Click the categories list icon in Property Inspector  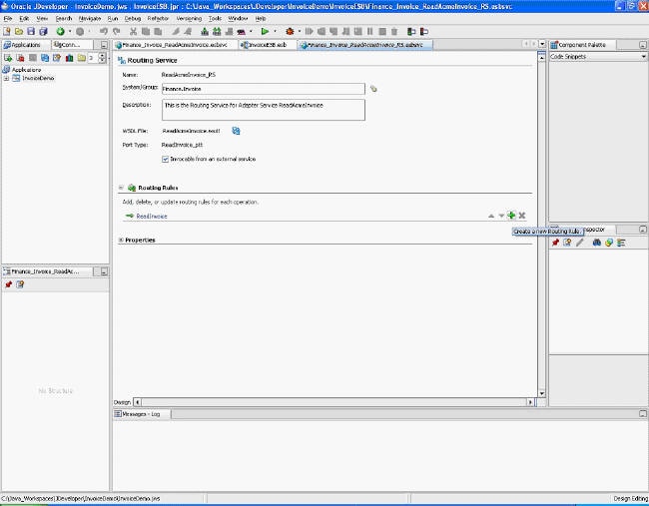[621, 243]
